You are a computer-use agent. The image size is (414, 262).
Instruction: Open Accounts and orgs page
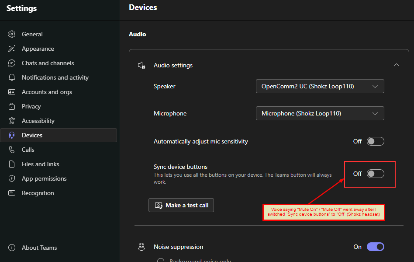pyautogui.click(x=59, y=92)
